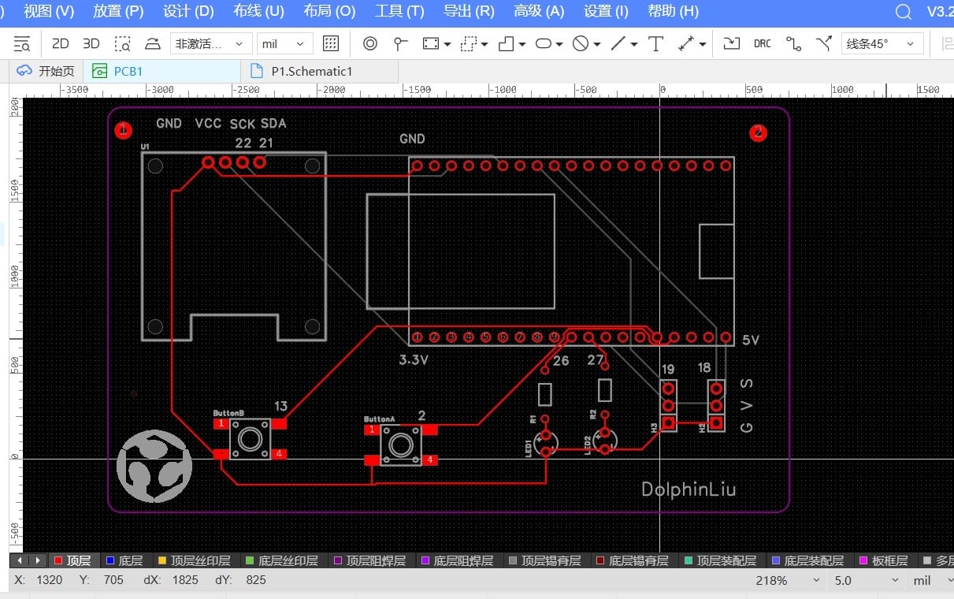Screen dimensions: 954x599
Task: Choose the dimension measure tool
Action: coord(687,44)
